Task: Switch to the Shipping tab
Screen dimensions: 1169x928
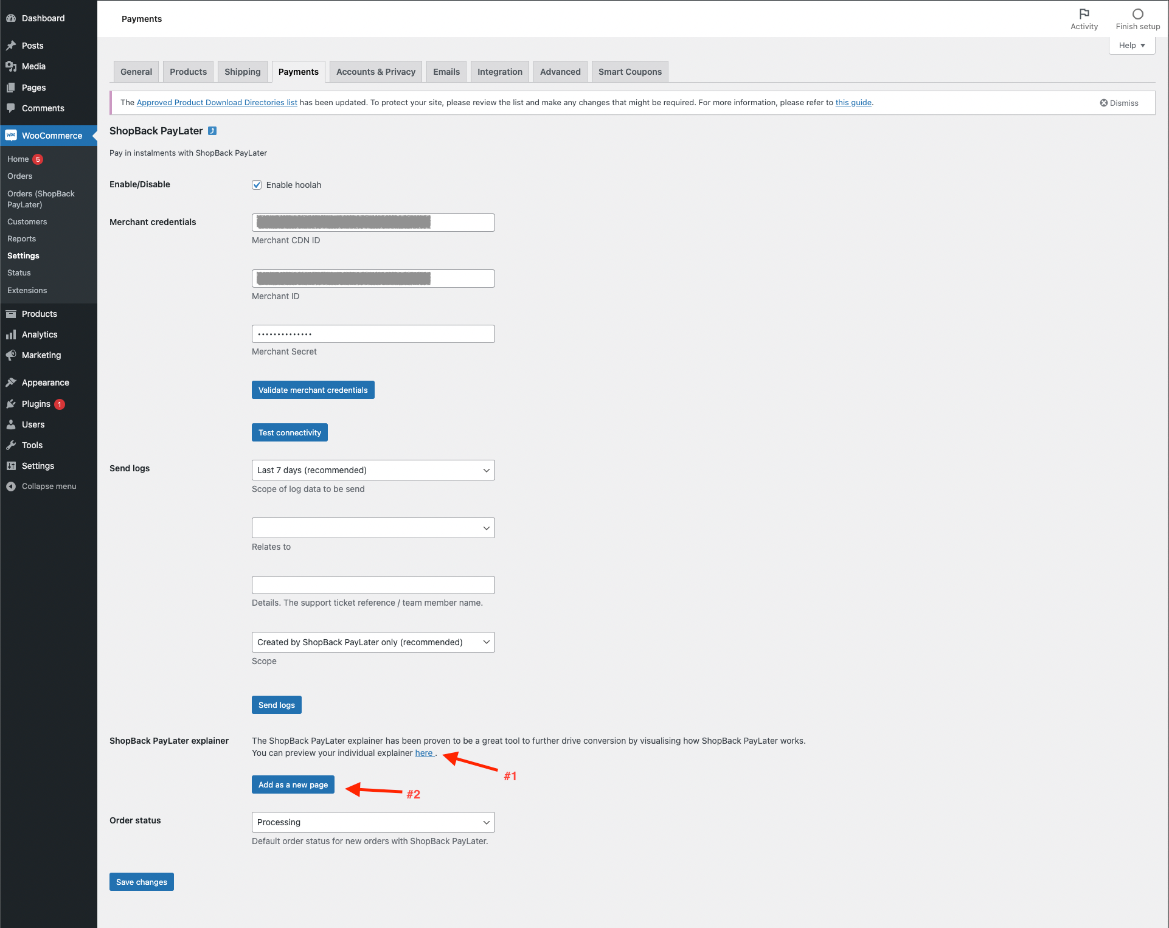Action: [x=242, y=72]
